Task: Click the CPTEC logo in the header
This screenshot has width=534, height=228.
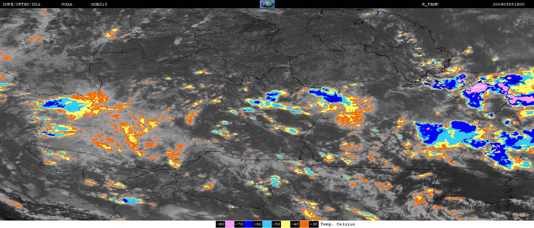Action: click(267, 4)
